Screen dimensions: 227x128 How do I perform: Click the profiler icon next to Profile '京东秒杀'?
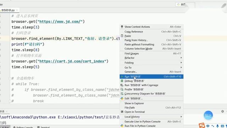122,89
